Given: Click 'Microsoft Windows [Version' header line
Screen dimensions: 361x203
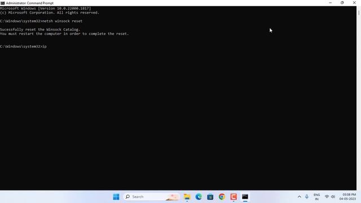Looking at the screenshot, I should pyautogui.click(x=46, y=8).
